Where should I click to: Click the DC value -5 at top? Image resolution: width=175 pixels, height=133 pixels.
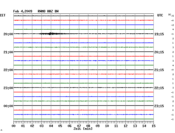172,16
